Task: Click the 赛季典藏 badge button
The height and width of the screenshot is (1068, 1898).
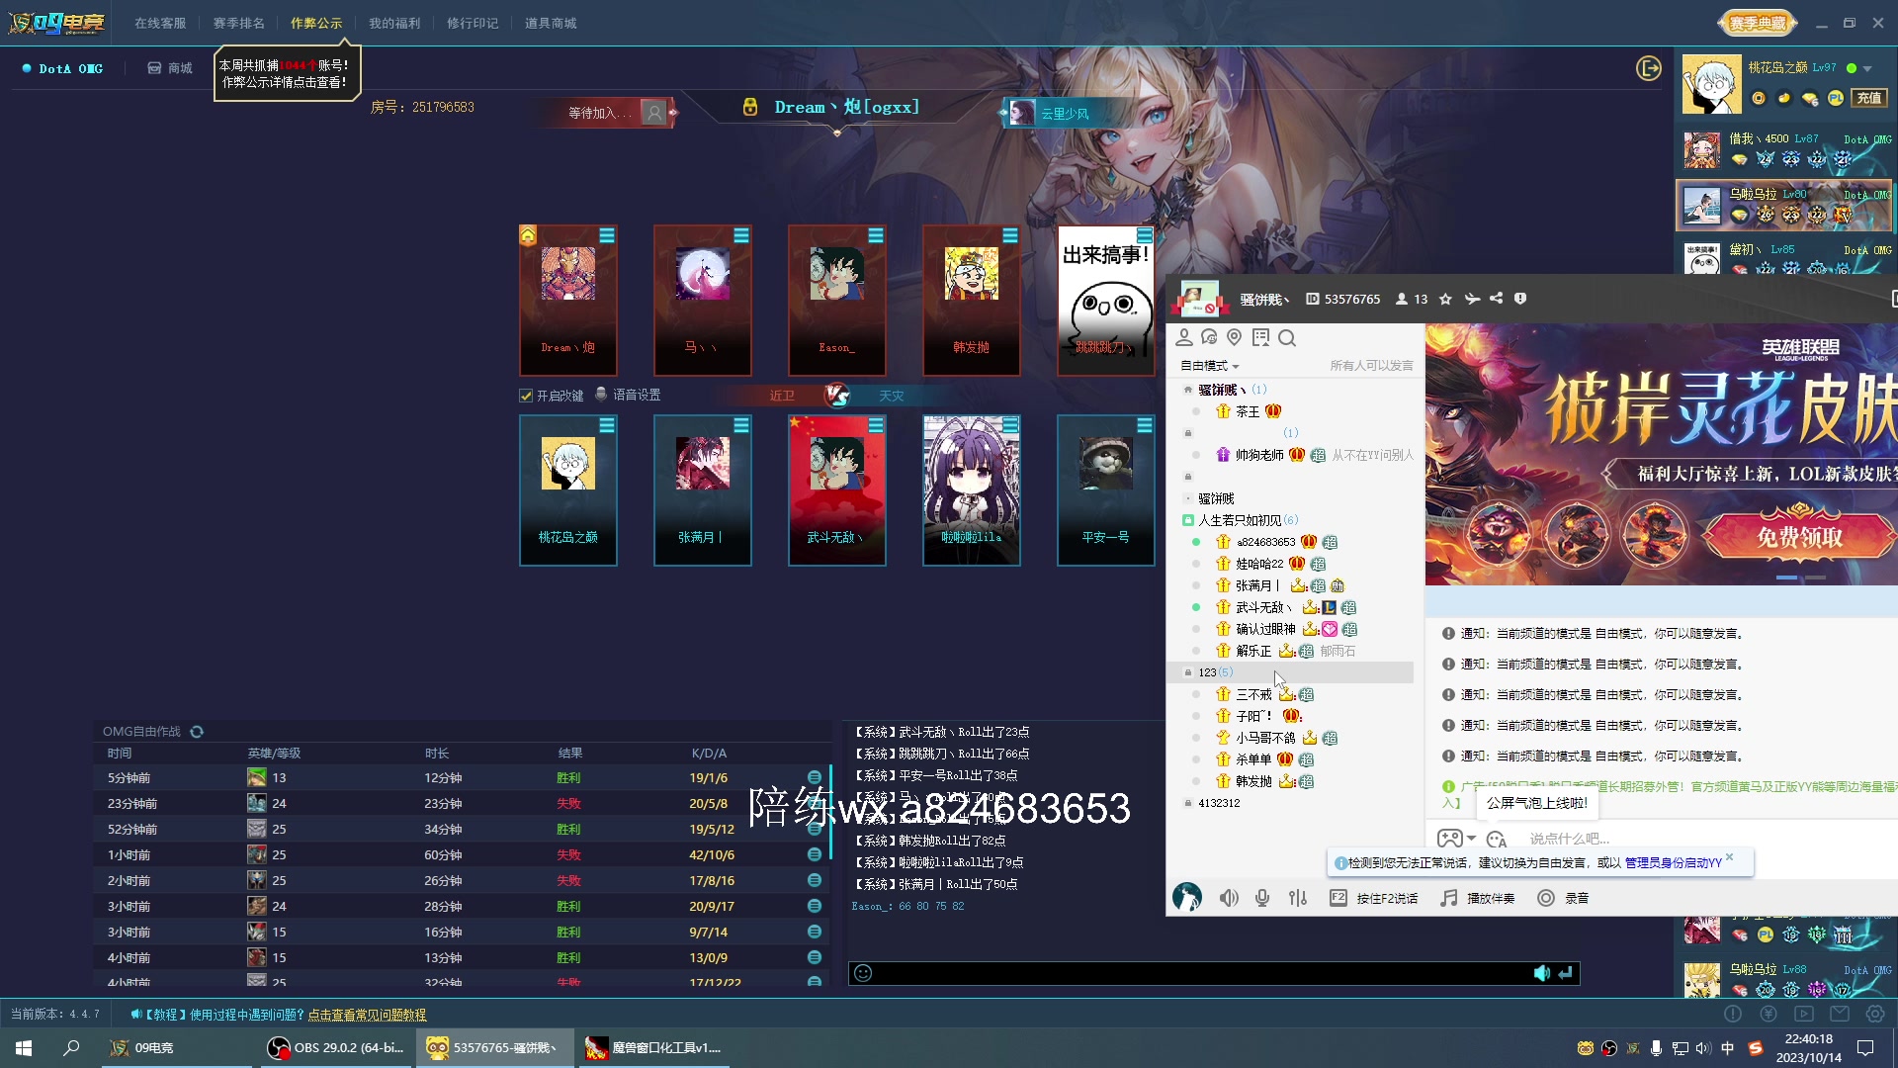Action: [x=1758, y=23]
